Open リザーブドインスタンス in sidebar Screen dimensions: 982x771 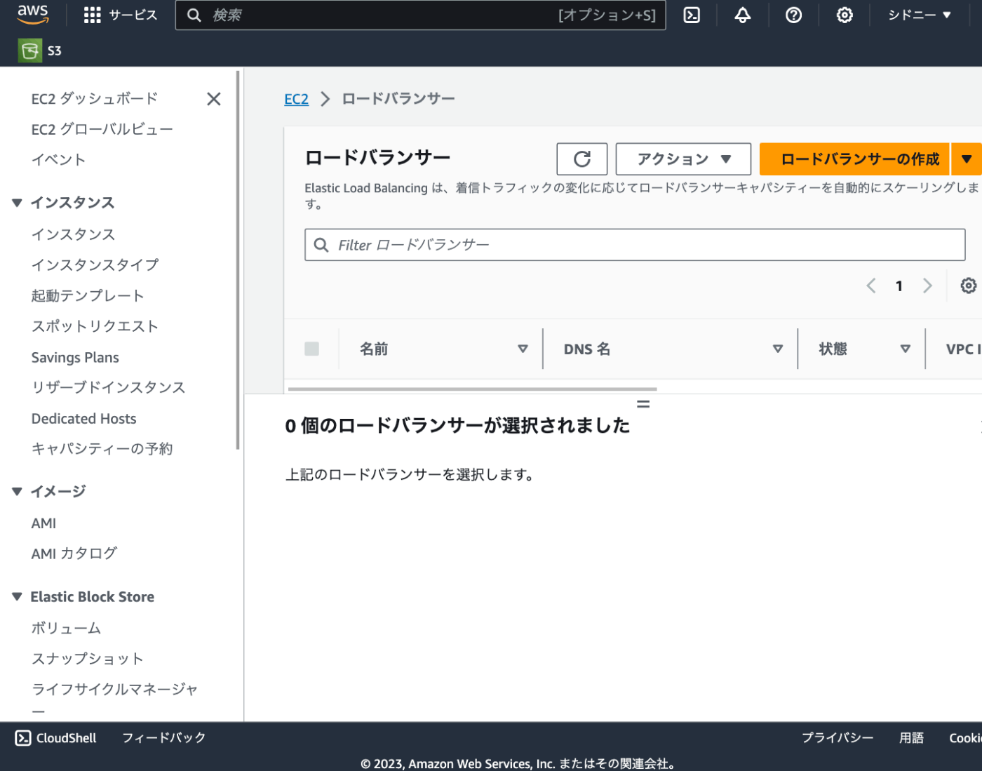109,388
